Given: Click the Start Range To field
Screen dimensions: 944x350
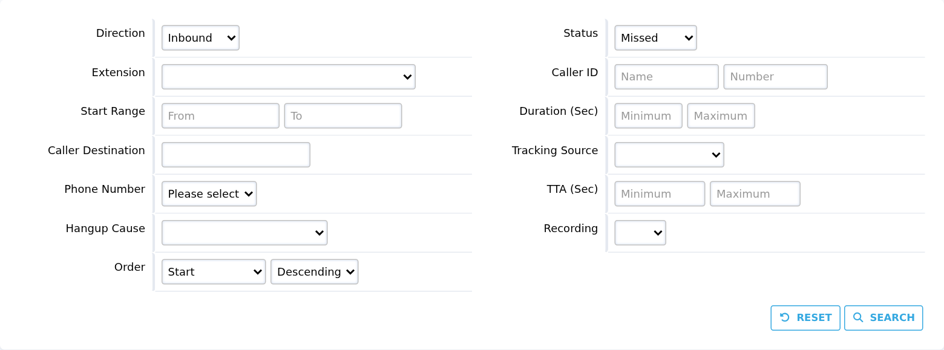Looking at the screenshot, I should 343,116.
